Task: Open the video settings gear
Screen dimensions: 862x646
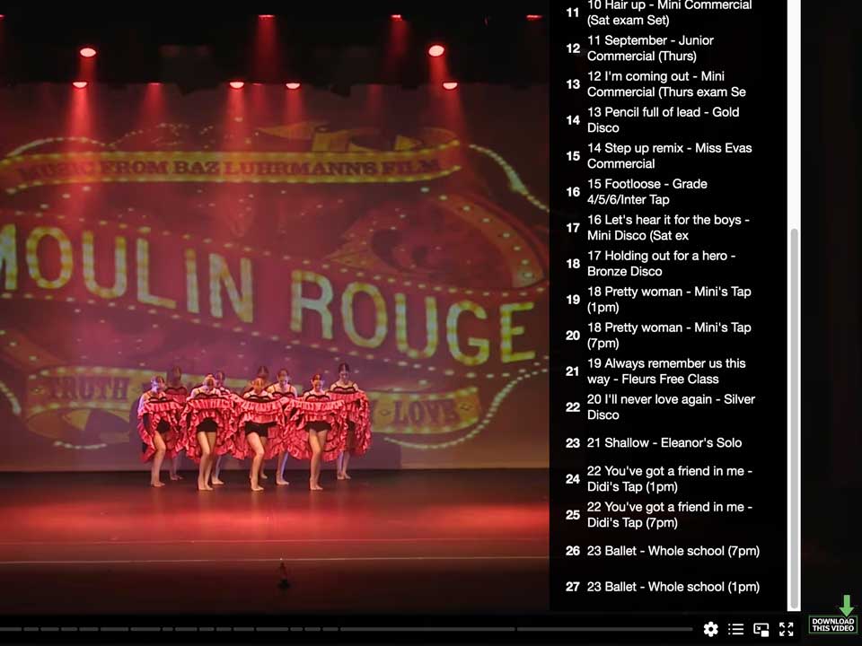Action: (710, 629)
